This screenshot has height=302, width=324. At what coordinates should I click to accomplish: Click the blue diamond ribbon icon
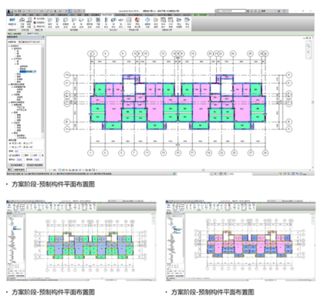click(147, 20)
